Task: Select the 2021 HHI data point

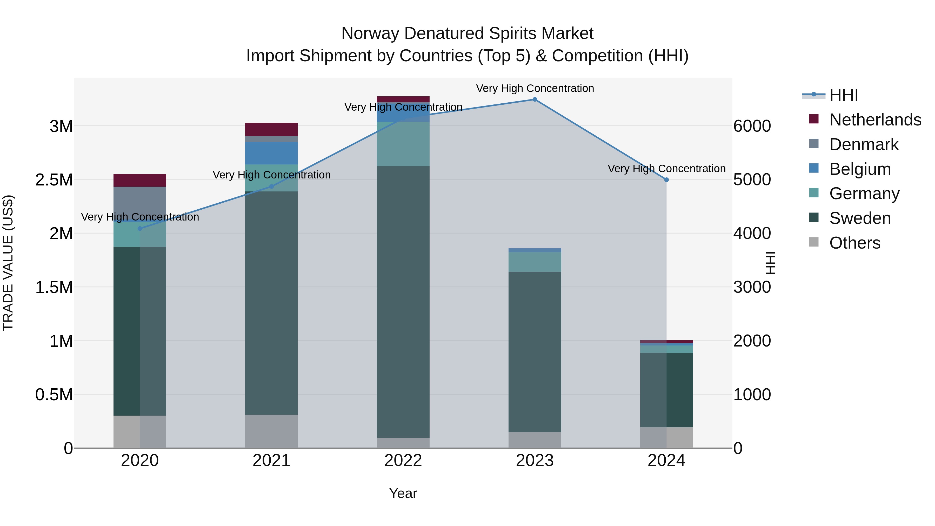Action: 271,187
